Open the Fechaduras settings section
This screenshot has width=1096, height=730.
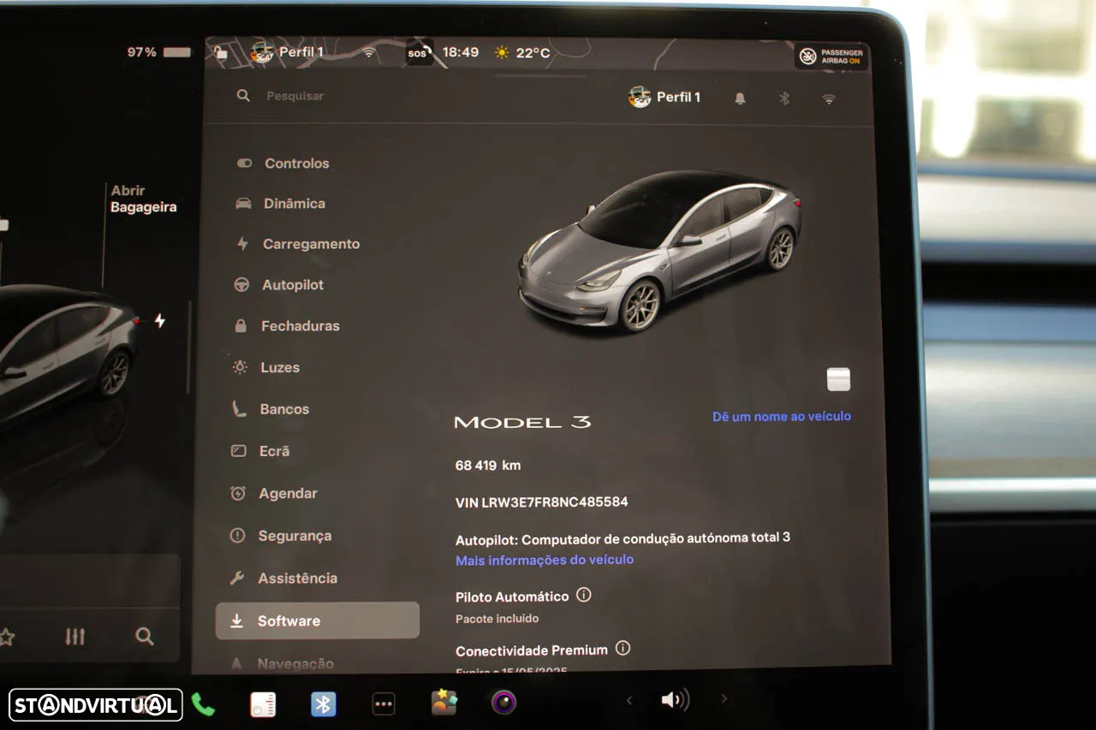[x=287, y=326]
